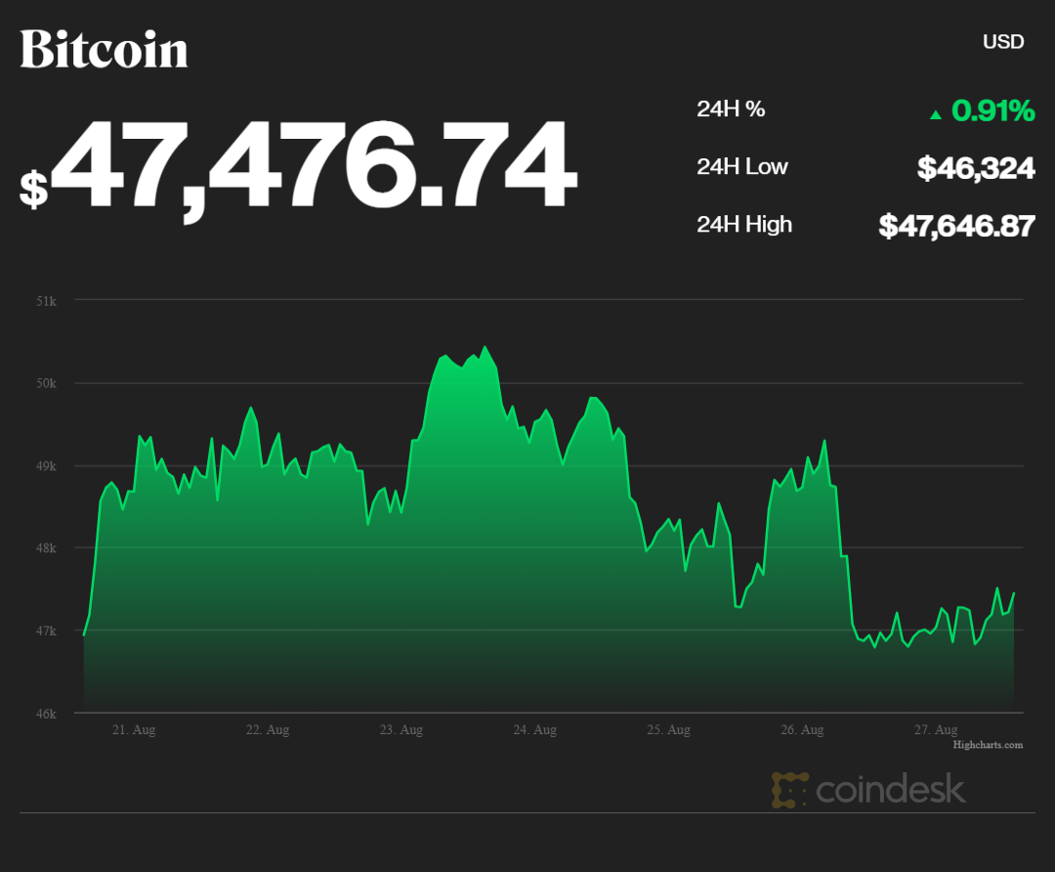
Task: Select the 24H High label
Action: (744, 225)
